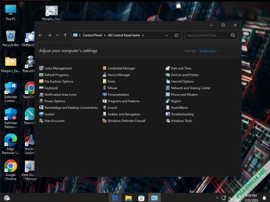The width and height of the screenshot is (270, 202).
Task: Open Personalization icon
Action: [105, 94]
